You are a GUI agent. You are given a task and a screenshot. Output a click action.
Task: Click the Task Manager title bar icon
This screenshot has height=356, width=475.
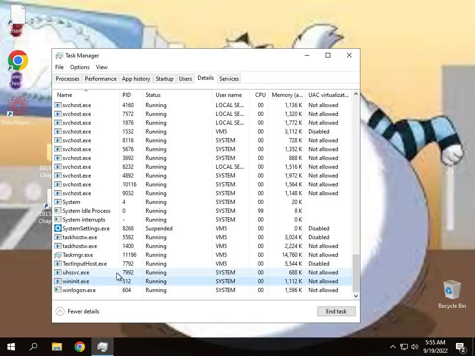coord(59,56)
